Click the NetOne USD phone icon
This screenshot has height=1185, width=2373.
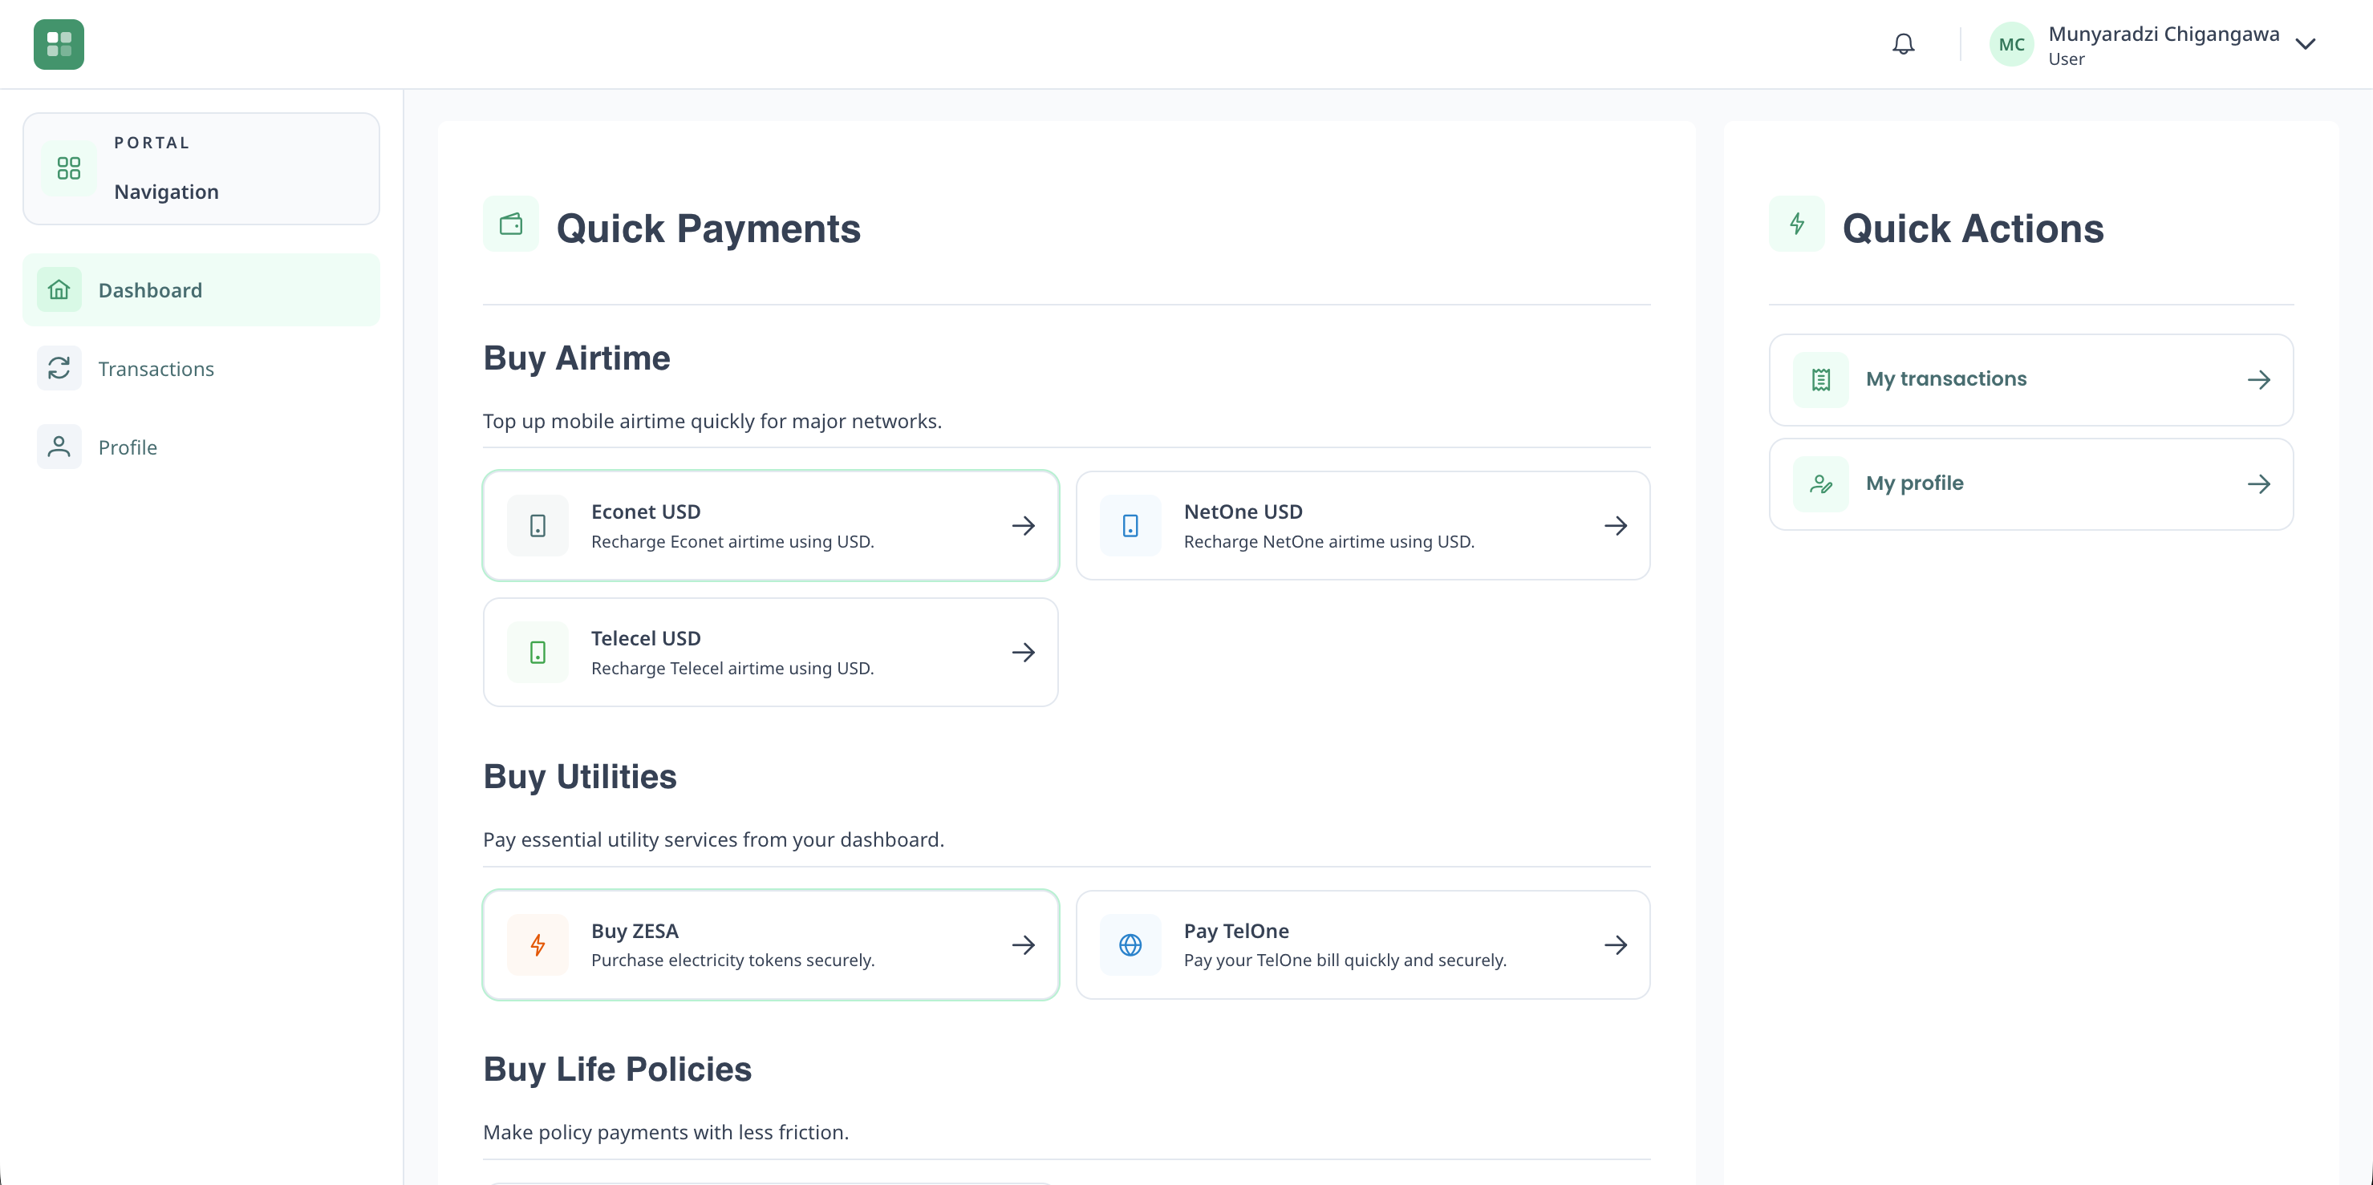point(1130,526)
